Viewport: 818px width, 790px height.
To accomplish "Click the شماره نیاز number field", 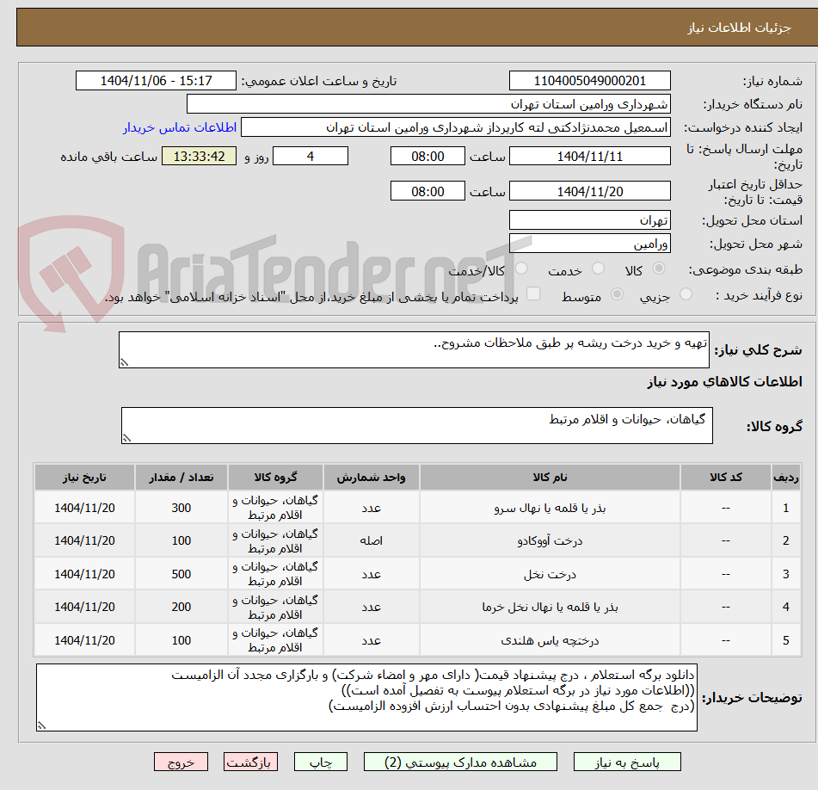I will (x=590, y=80).
